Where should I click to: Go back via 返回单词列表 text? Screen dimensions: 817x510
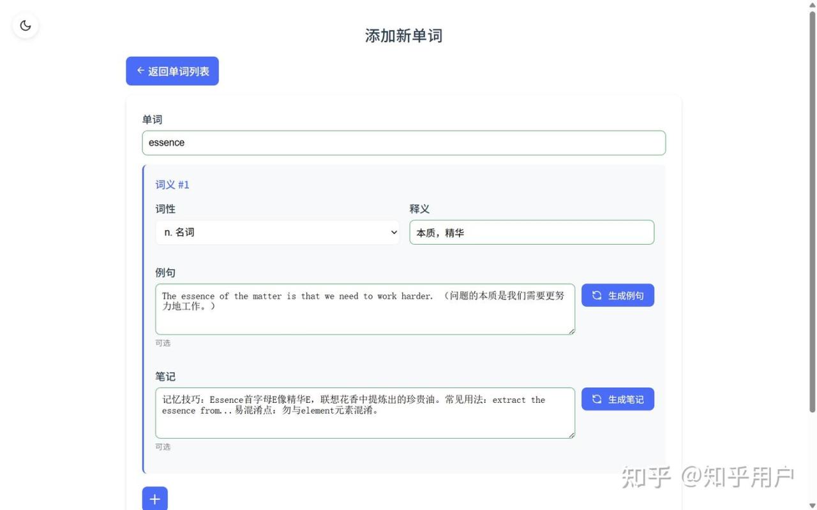coord(179,71)
